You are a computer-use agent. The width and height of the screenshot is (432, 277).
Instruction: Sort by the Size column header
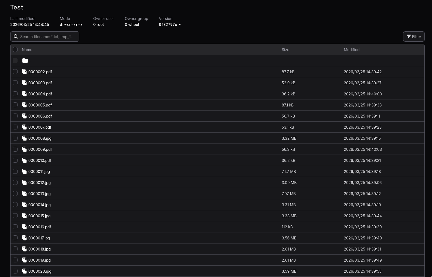(x=285, y=50)
